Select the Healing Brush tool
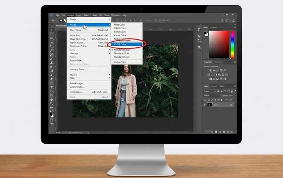The width and height of the screenshot is (283, 178). (x=51, y=55)
